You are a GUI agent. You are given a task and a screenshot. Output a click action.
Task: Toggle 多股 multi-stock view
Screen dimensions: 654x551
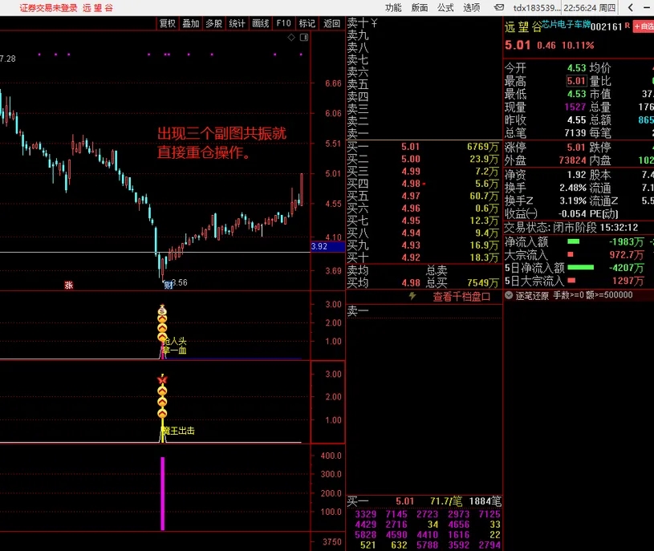click(213, 23)
